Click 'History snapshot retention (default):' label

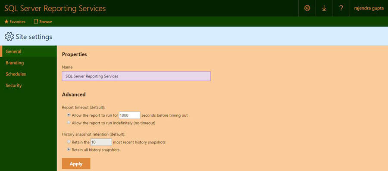coord(94,134)
